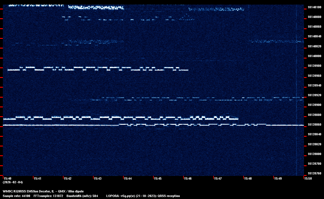Click the LOPORA-v5g.py QRSS reception text
The width and height of the screenshot is (324, 199).
143,196
